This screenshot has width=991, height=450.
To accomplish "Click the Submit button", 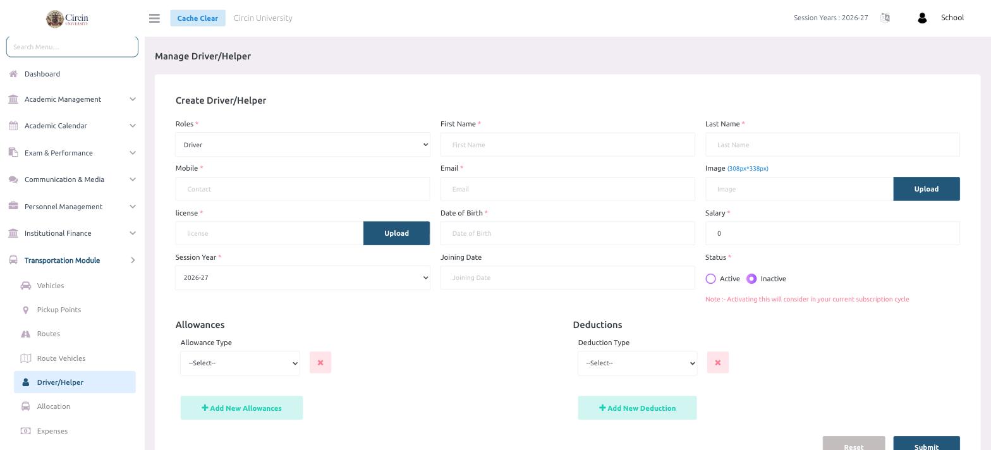I will [x=927, y=444].
